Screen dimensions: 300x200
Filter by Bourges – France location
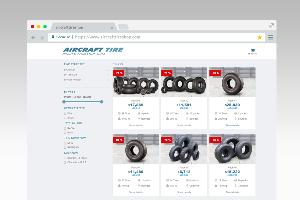65,158
